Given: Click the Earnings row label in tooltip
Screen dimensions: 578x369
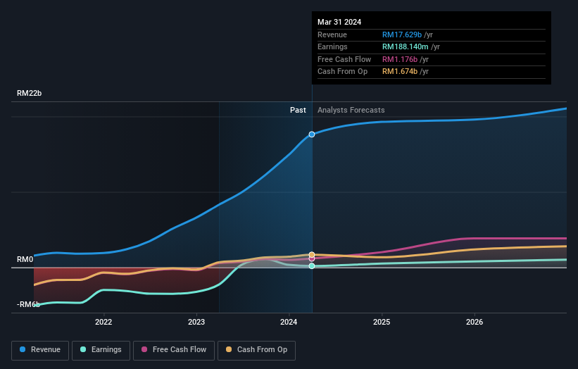Looking at the screenshot, I should pos(332,46).
